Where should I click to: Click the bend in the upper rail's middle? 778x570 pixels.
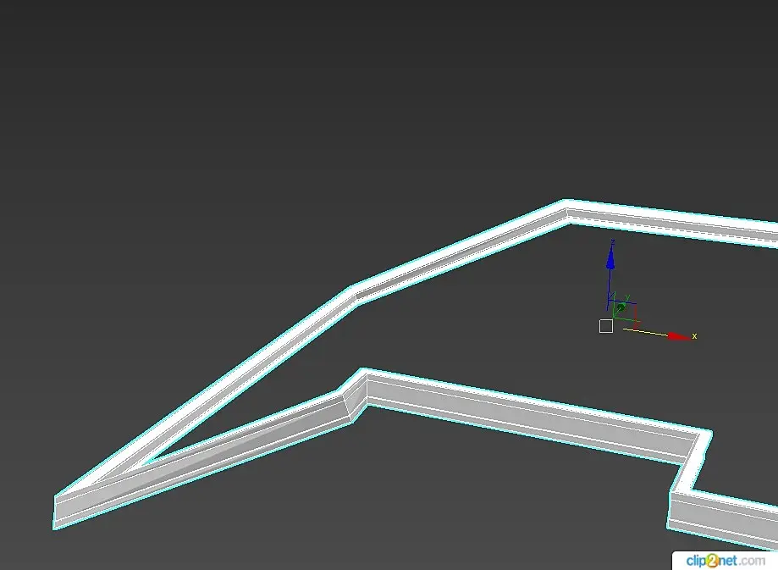click(x=353, y=296)
